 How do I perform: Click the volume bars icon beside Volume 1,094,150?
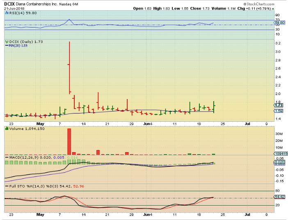click(x=7, y=128)
